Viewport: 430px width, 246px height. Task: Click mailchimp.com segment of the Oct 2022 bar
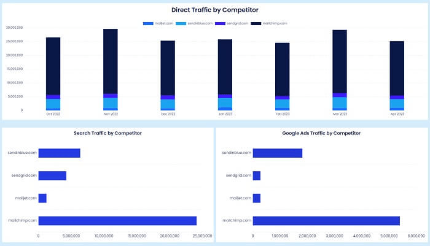tap(53, 66)
